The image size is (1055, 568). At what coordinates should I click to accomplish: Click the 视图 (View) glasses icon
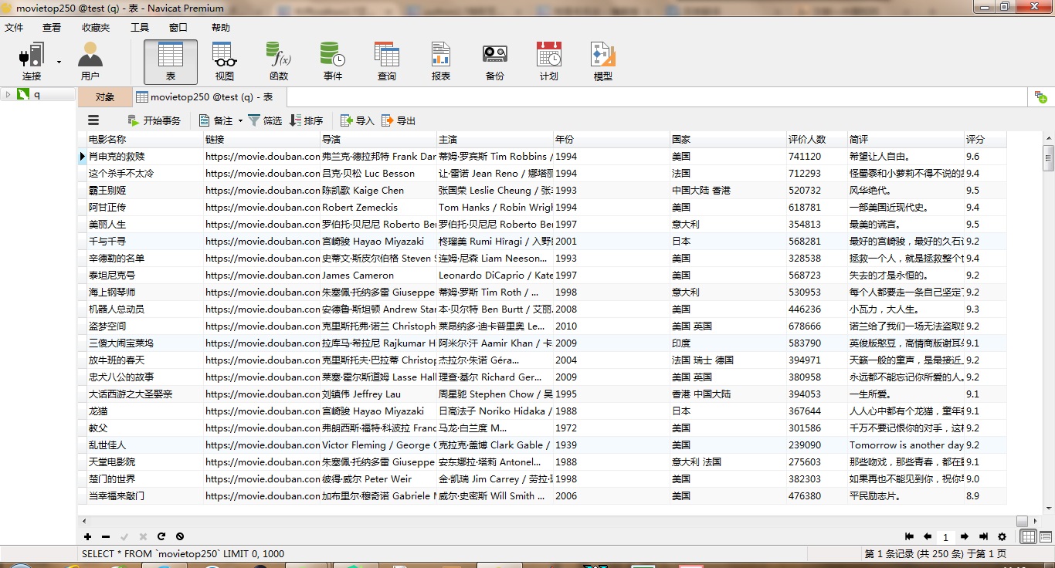pos(225,62)
